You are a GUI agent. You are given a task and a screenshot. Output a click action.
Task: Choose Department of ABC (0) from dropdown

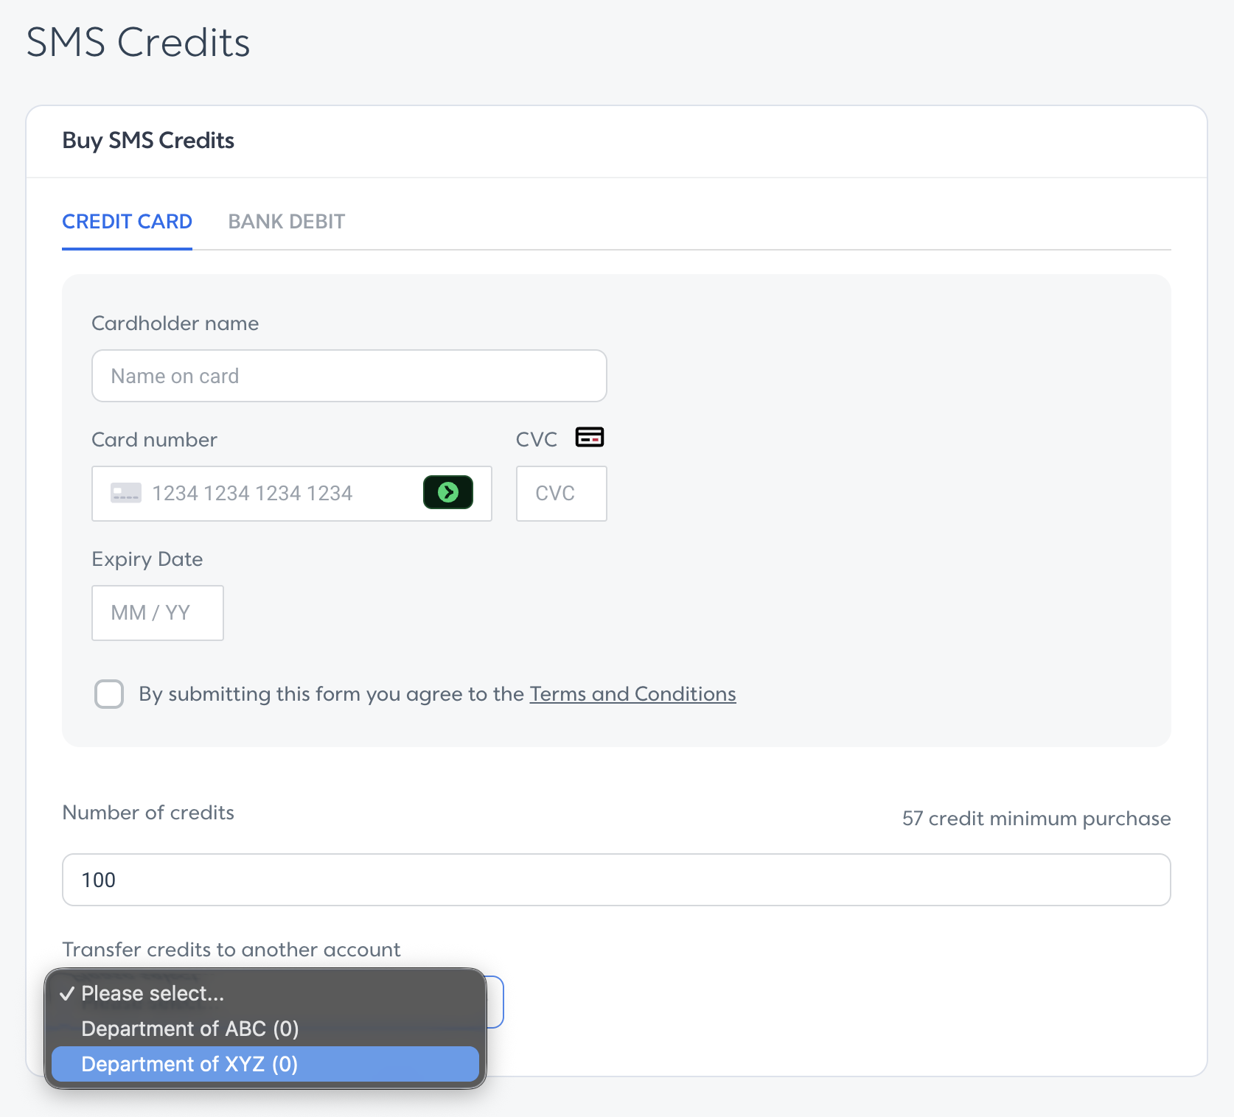265,1029
